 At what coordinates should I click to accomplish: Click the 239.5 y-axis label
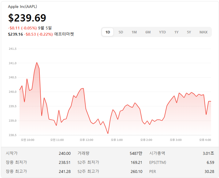[x=12, y=106]
